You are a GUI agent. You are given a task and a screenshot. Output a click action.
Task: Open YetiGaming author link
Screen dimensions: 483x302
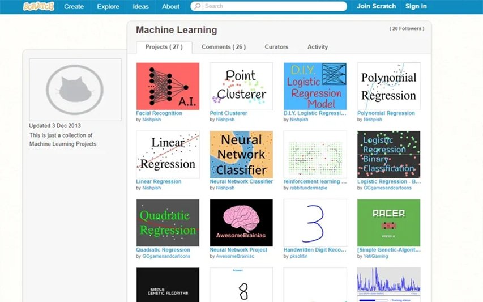click(x=376, y=256)
